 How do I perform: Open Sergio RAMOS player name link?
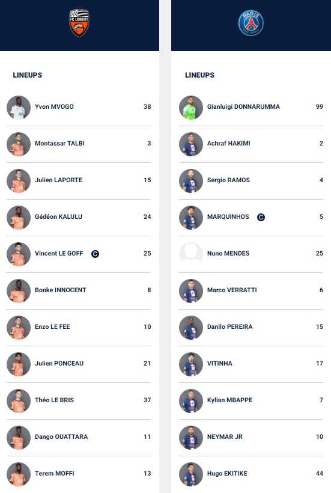[x=228, y=180]
